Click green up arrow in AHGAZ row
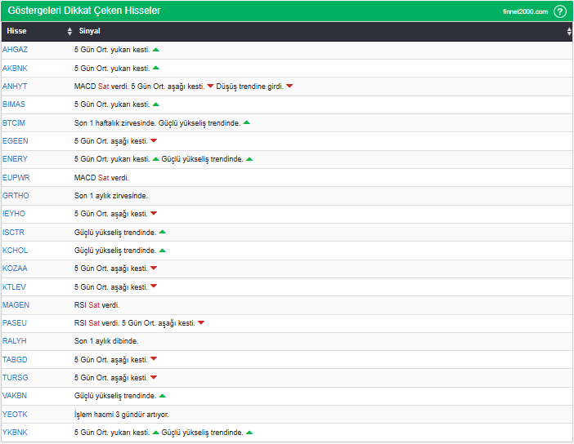Screen dimensions: 574x444 tap(156, 50)
